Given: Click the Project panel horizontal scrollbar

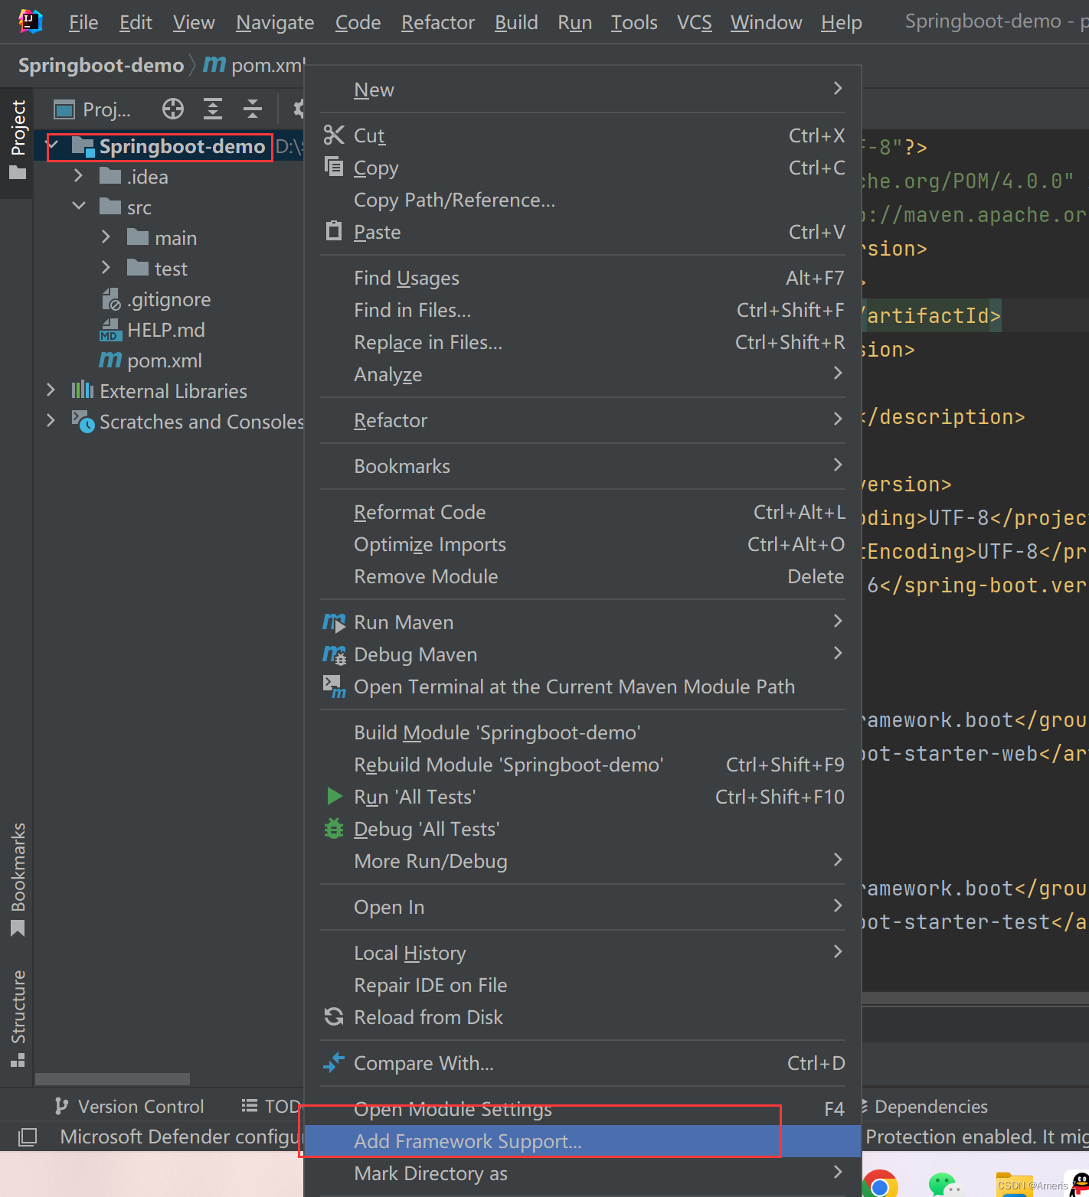Looking at the screenshot, I should (113, 1079).
